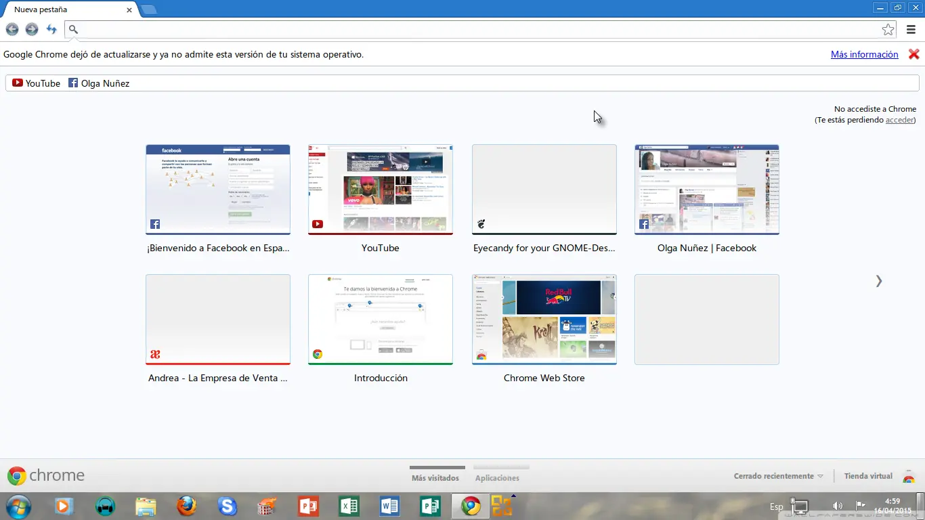The height and width of the screenshot is (520, 925).
Task: Open the Chrome Web Store thumbnail
Action: tap(544, 320)
